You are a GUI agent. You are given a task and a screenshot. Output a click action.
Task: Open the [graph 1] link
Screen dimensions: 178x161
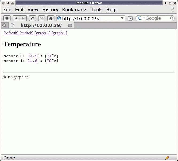point(59,33)
